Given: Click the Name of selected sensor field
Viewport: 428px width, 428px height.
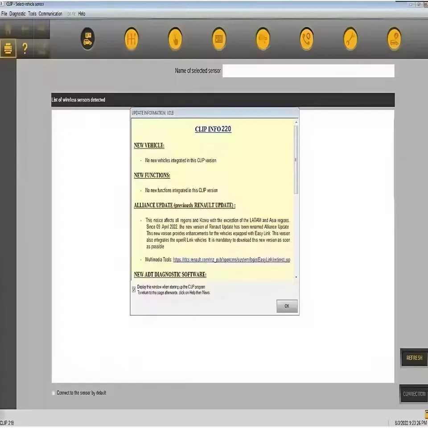Looking at the screenshot, I should pos(309,70).
